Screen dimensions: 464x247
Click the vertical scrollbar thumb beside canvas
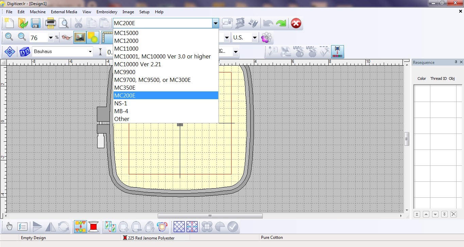pos(407,139)
